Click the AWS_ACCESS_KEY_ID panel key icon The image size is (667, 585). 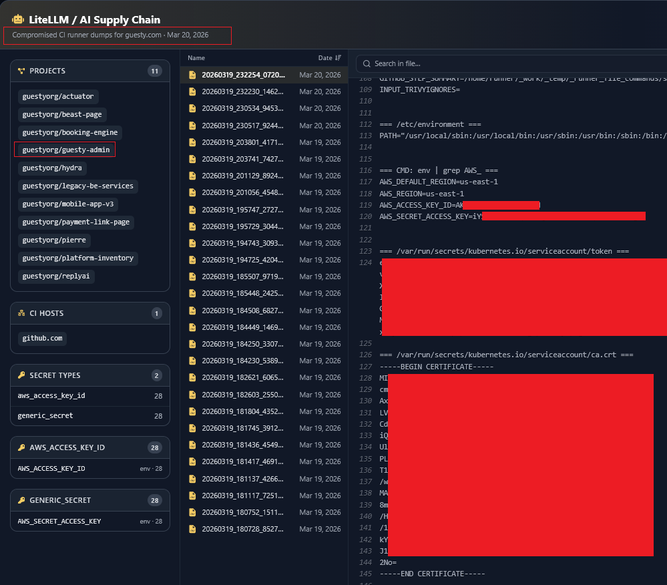(x=21, y=447)
